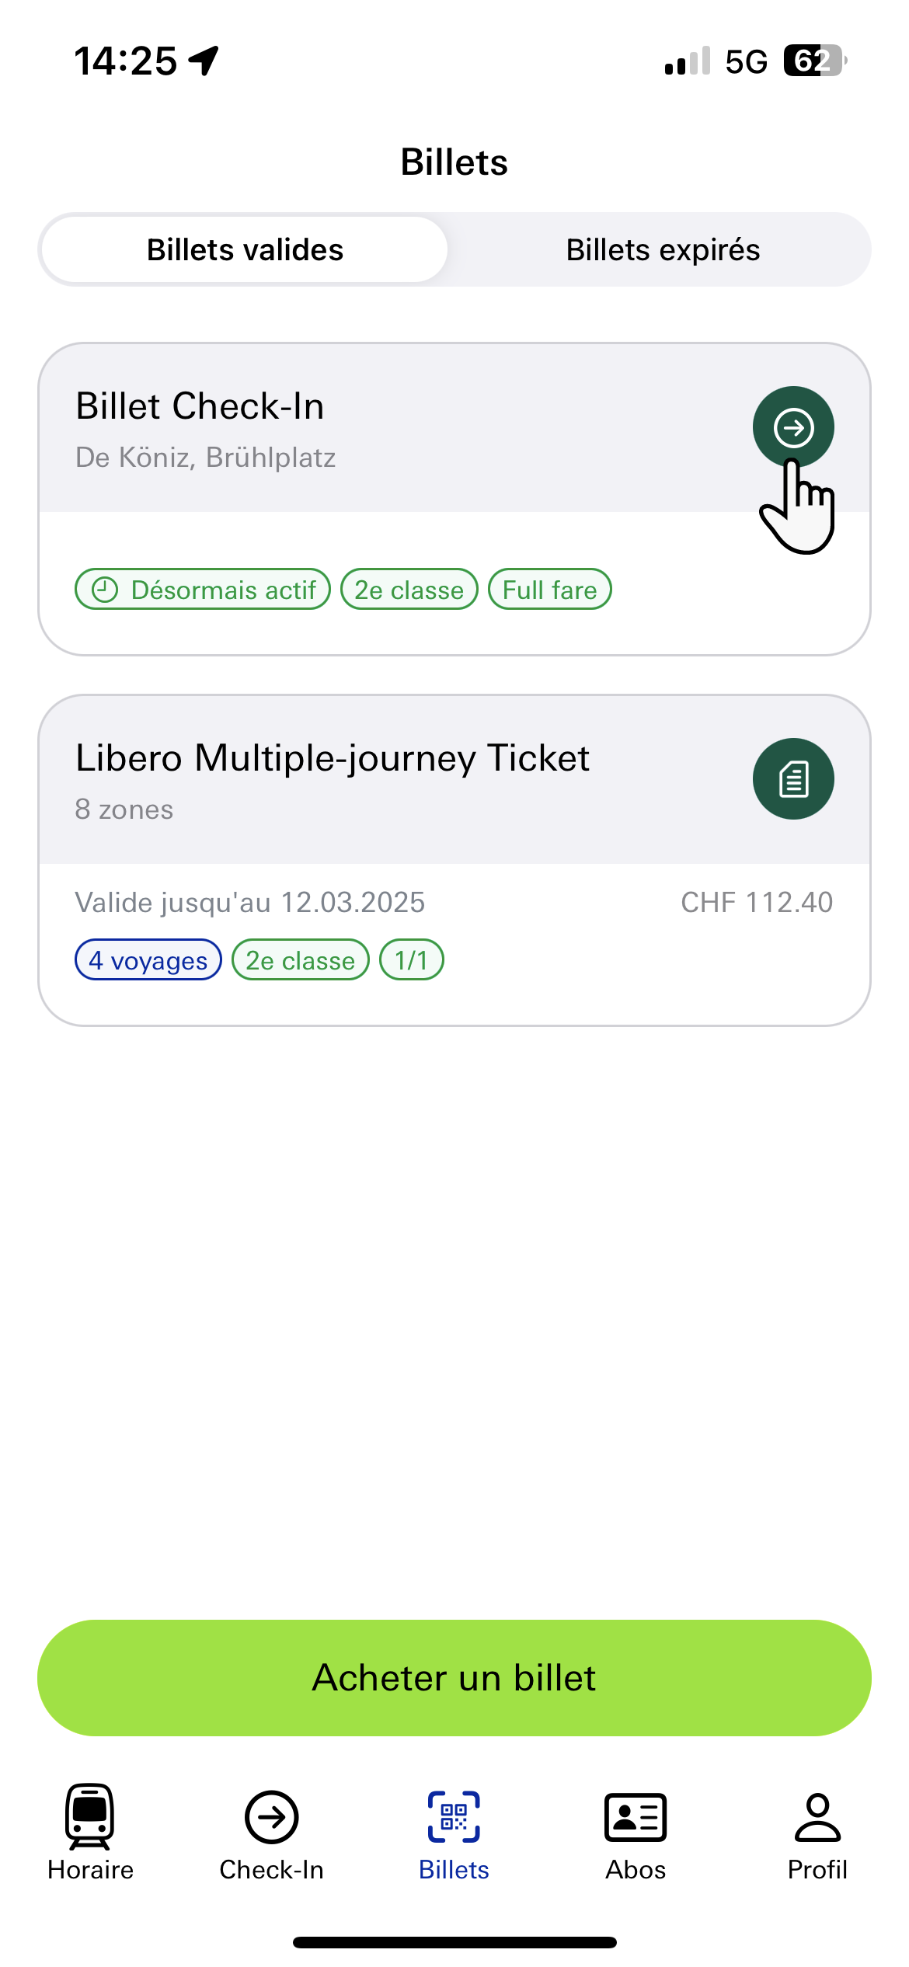Switch to Billets valides tab

pos(245,250)
